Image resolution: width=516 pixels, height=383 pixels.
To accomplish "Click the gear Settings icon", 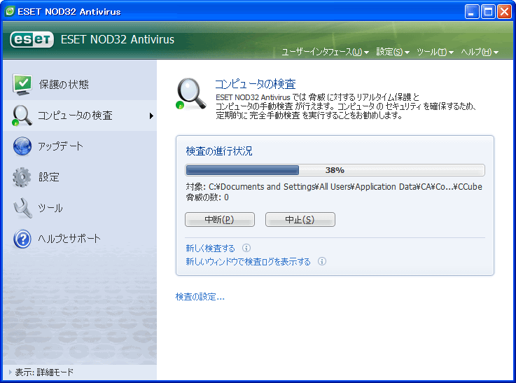I will click(22, 177).
